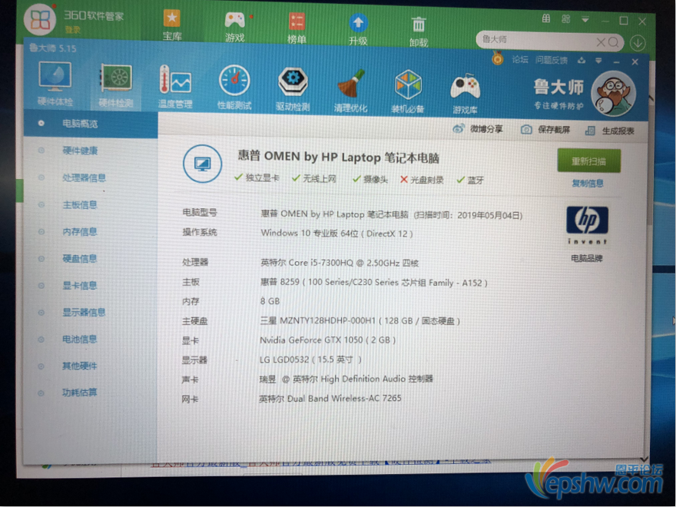
Task: Click the 鲁大师 mascot avatar
Action: click(613, 94)
